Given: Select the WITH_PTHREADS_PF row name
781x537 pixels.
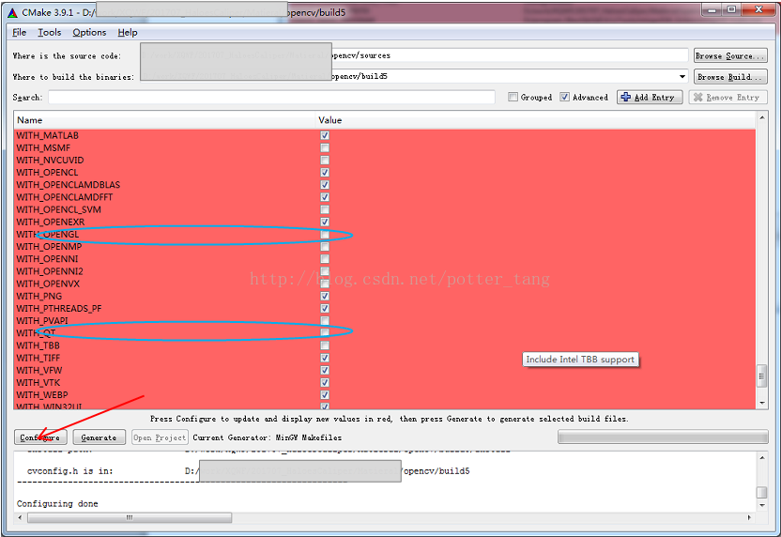Looking at the screenshot, I should 59,308.
